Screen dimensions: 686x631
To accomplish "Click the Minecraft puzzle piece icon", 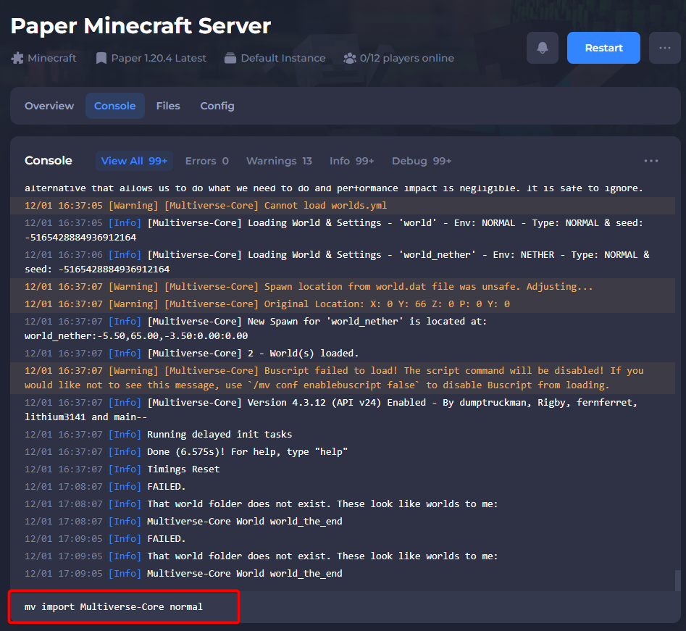I will coord(17,58).
